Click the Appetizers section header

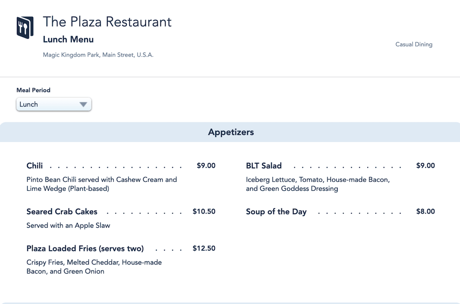(x=230, y=132)
